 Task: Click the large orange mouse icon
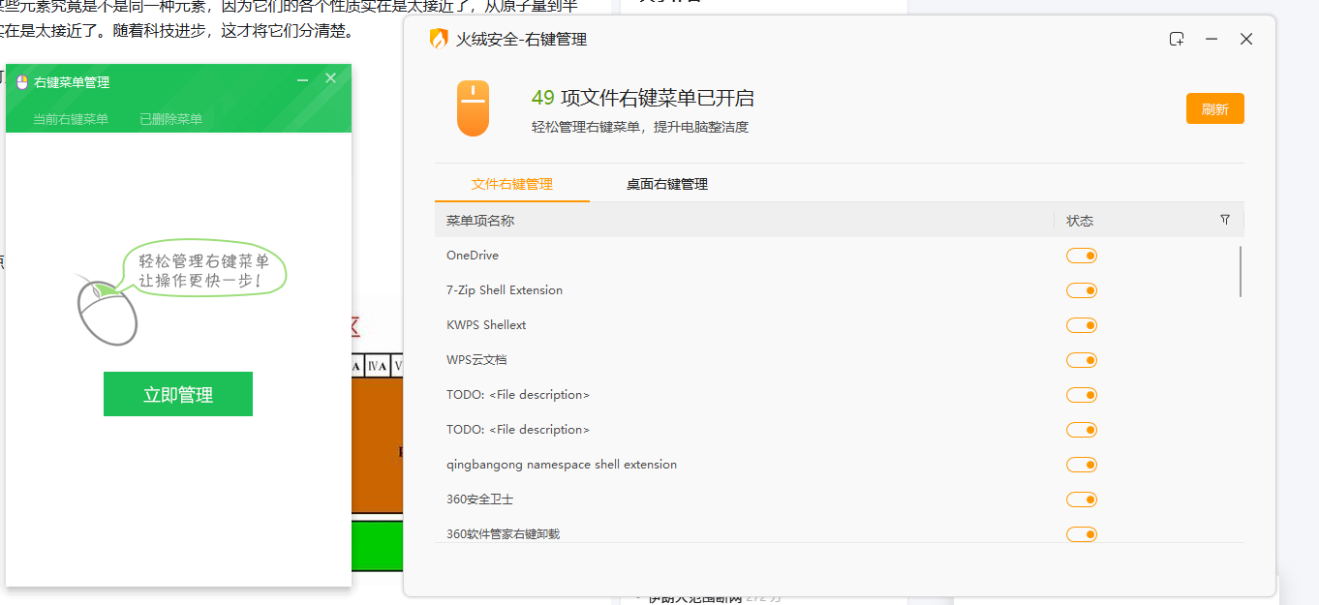point(473,108)
